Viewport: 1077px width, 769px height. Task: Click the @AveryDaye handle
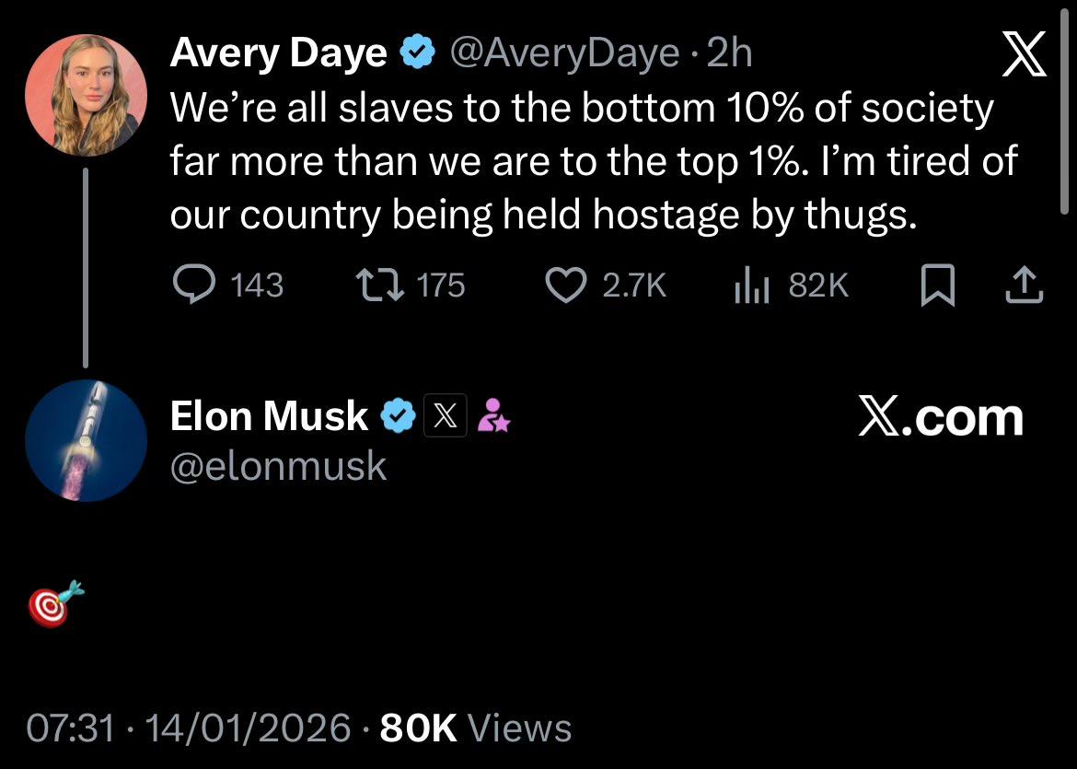tap(564, 53)
